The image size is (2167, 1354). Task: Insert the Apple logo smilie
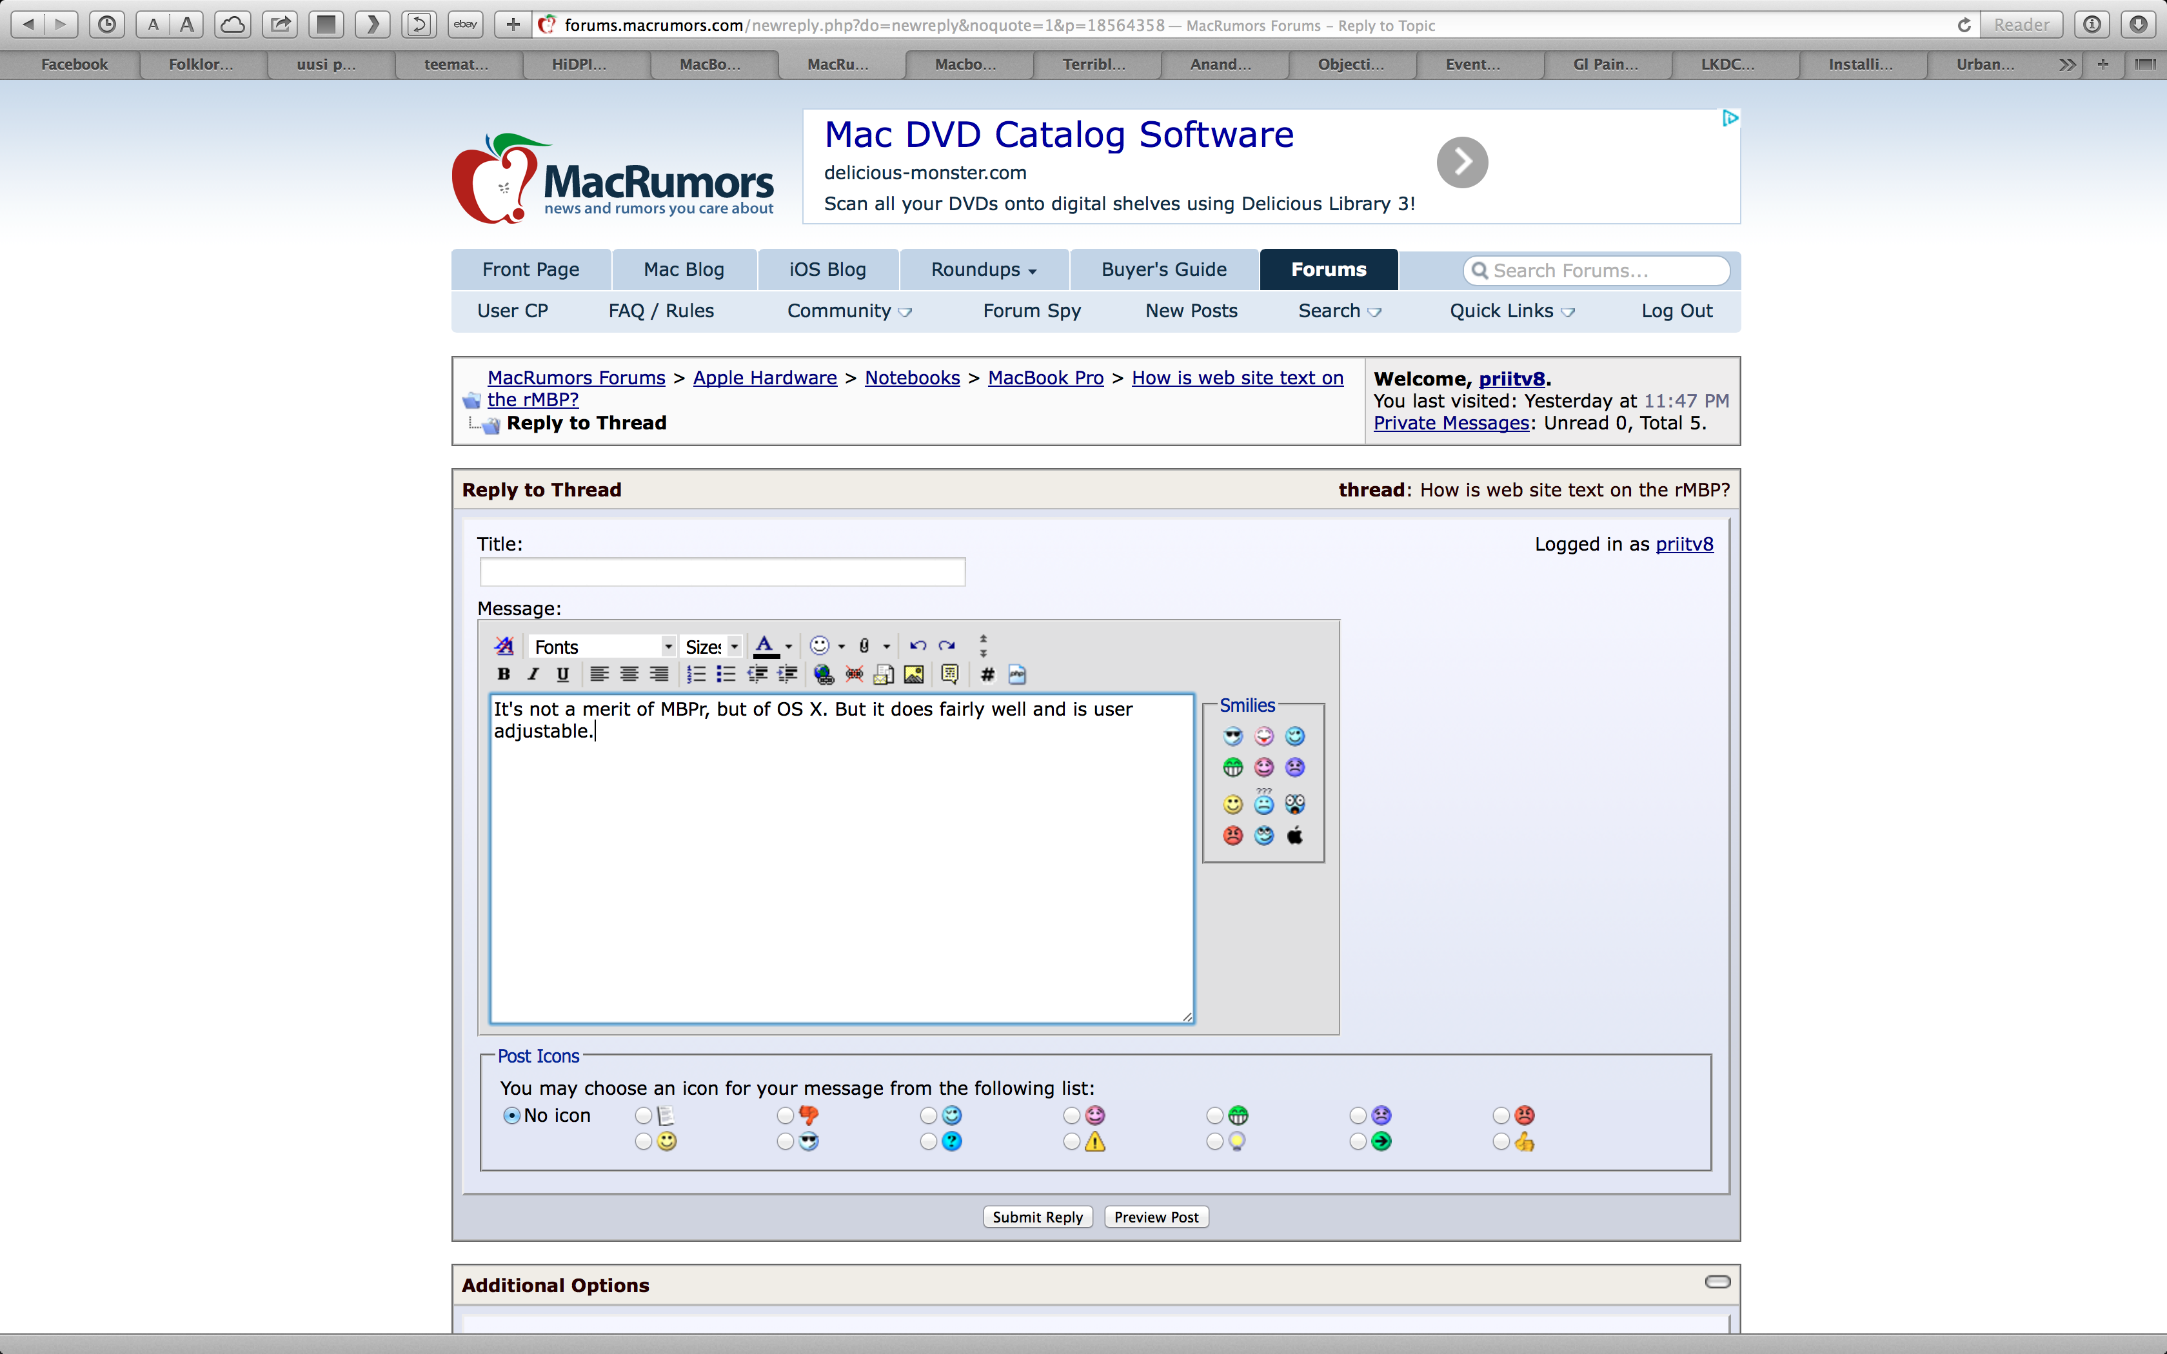point(1294,836)
